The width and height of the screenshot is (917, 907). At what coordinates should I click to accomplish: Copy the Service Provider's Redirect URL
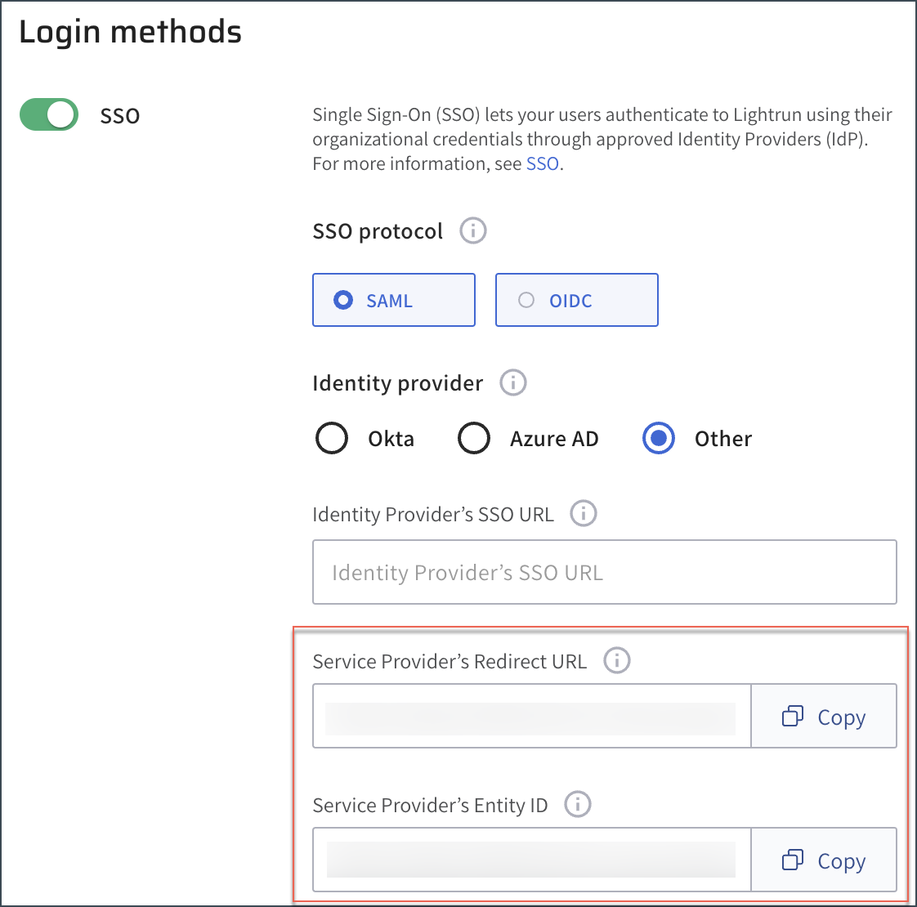(x=823, y=717)
